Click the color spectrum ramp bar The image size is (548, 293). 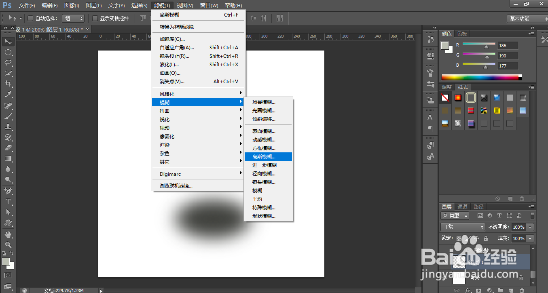(x=481, y=77)
